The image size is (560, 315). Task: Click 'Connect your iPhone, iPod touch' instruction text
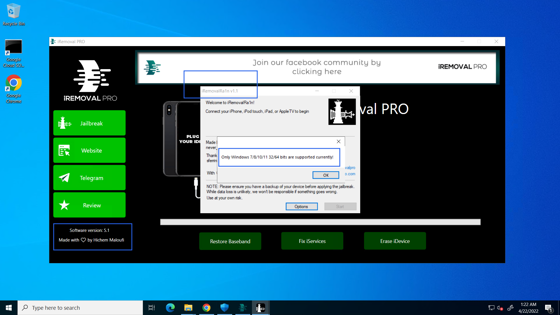click(x=257, y=111)
